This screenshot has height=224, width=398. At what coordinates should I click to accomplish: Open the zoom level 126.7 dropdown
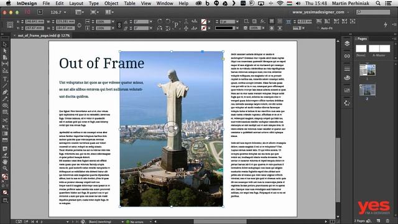[x=65, y=12]
